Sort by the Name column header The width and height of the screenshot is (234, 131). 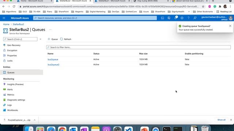(x=50, y=53)
